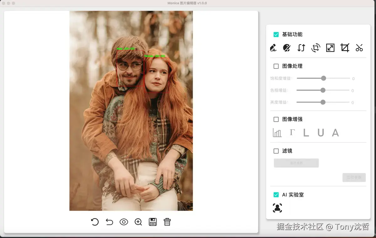Click the AI 实验室 section label
This screenshot has height=238, width=376.
(293, 195)
